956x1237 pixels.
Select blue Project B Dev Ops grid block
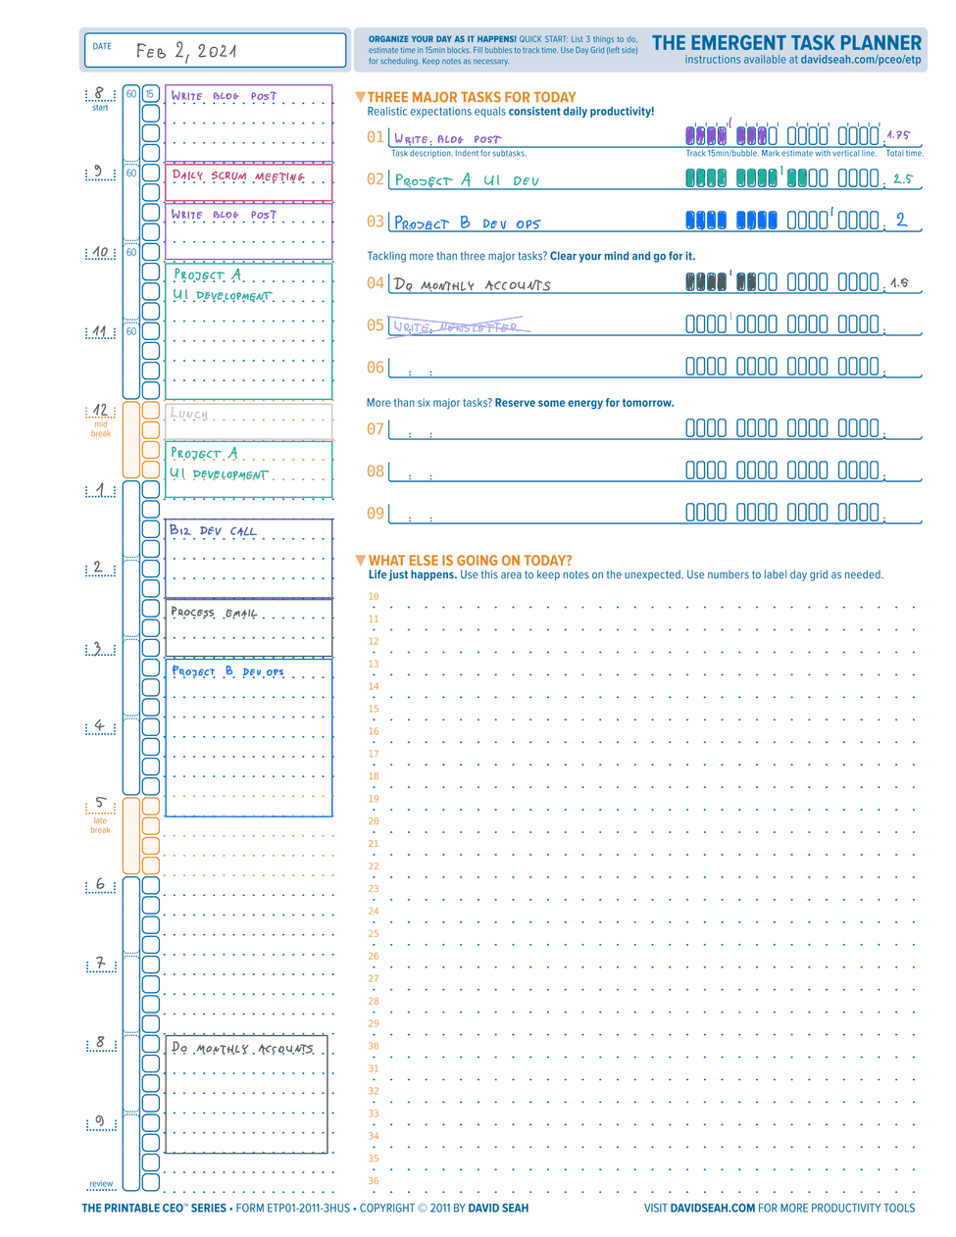(248, 737)
